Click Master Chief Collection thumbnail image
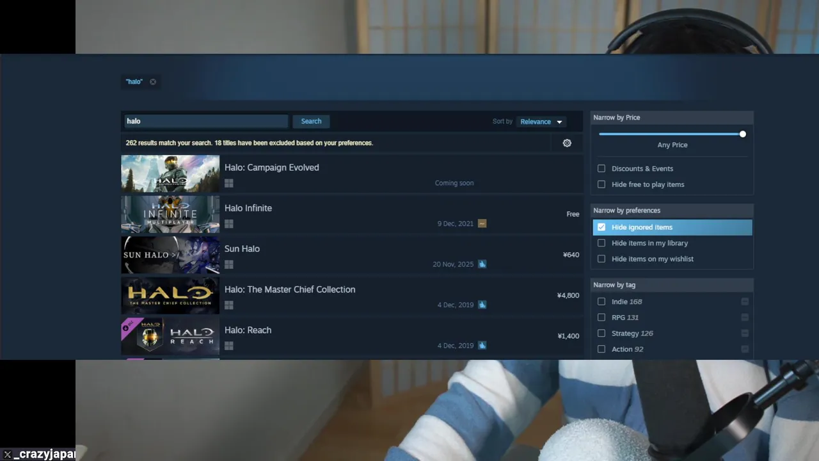This screenshot has width=819, height=461. pyautogui.click(x=170, y=295)
